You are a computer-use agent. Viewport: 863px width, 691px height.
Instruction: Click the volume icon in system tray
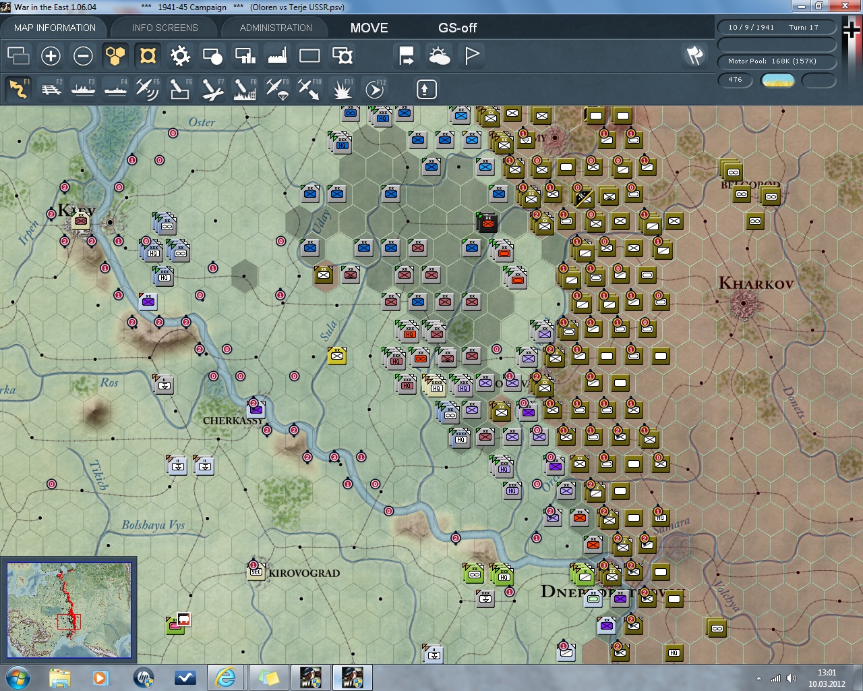tap(792, 678)
